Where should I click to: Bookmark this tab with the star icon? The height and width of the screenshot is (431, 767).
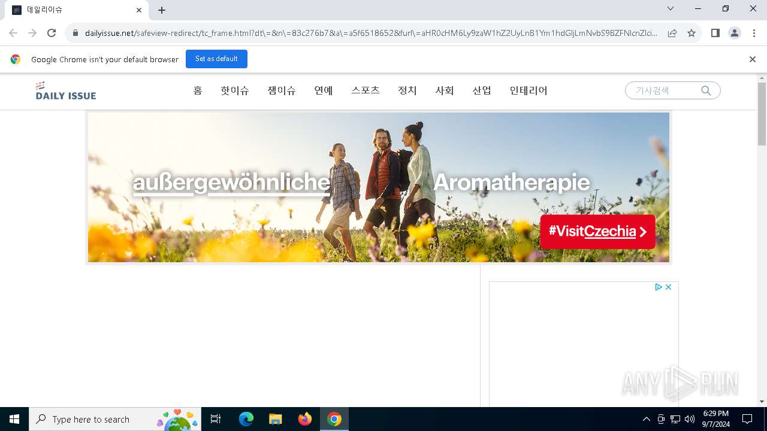691,33
